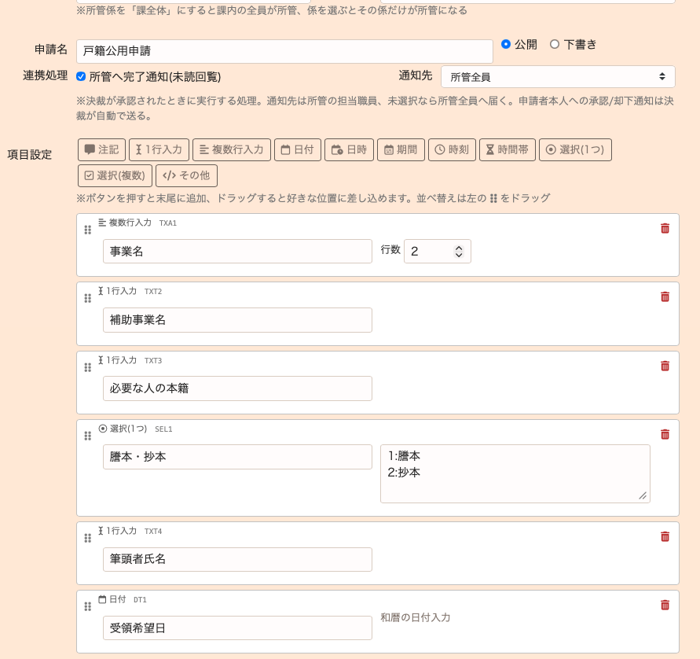This screenshot has width=700, height=659.
Task: Click the 受領希望日 label input
Action: click(237, 628)
